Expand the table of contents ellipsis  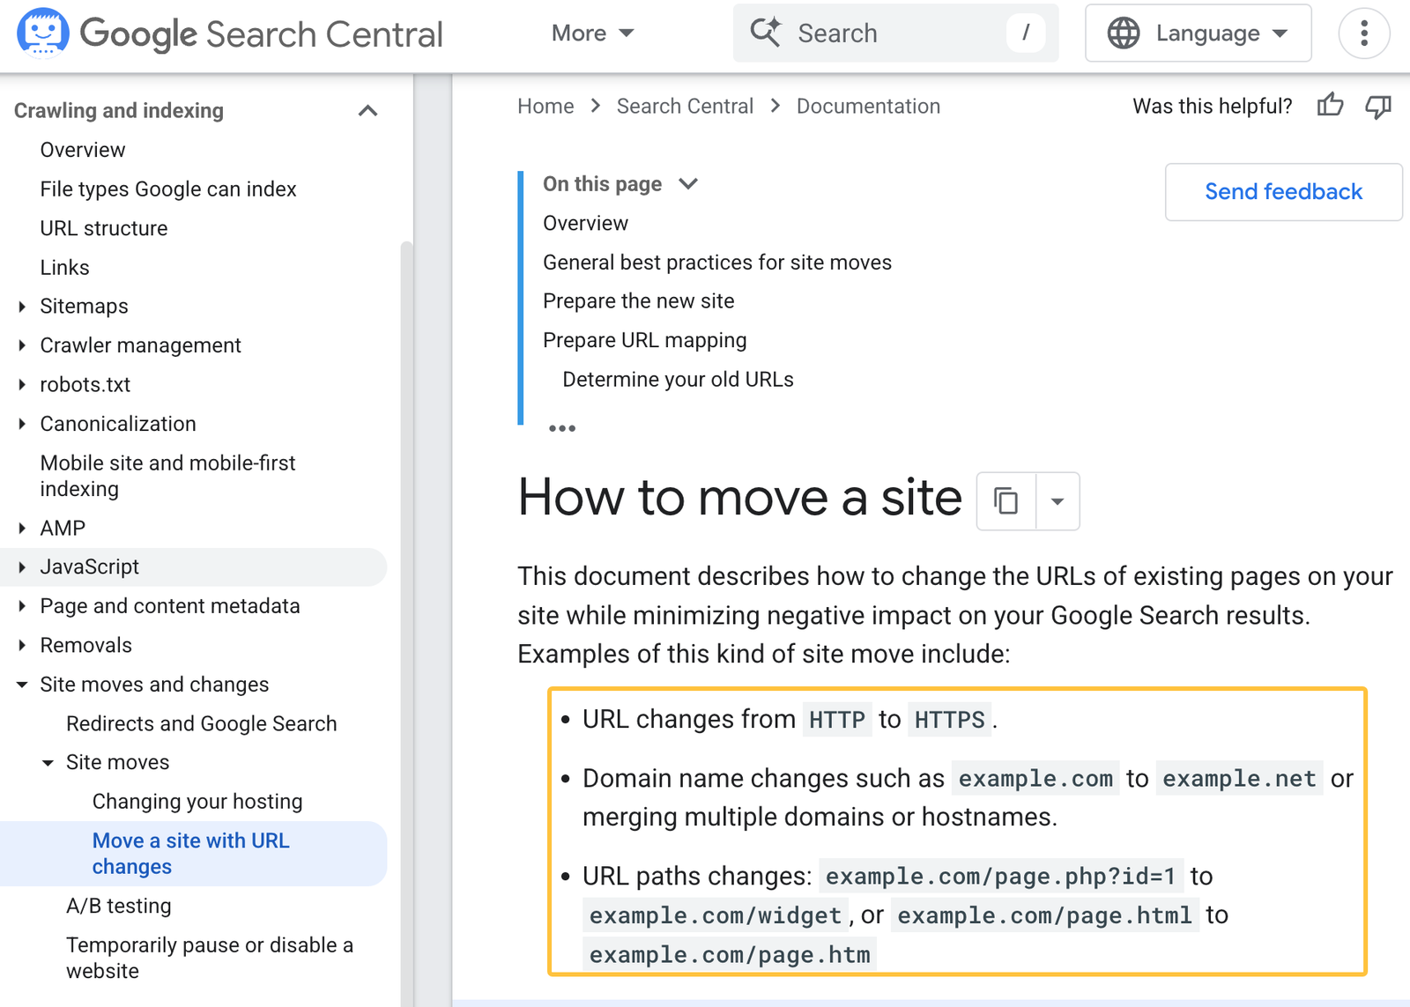point(562,428)
